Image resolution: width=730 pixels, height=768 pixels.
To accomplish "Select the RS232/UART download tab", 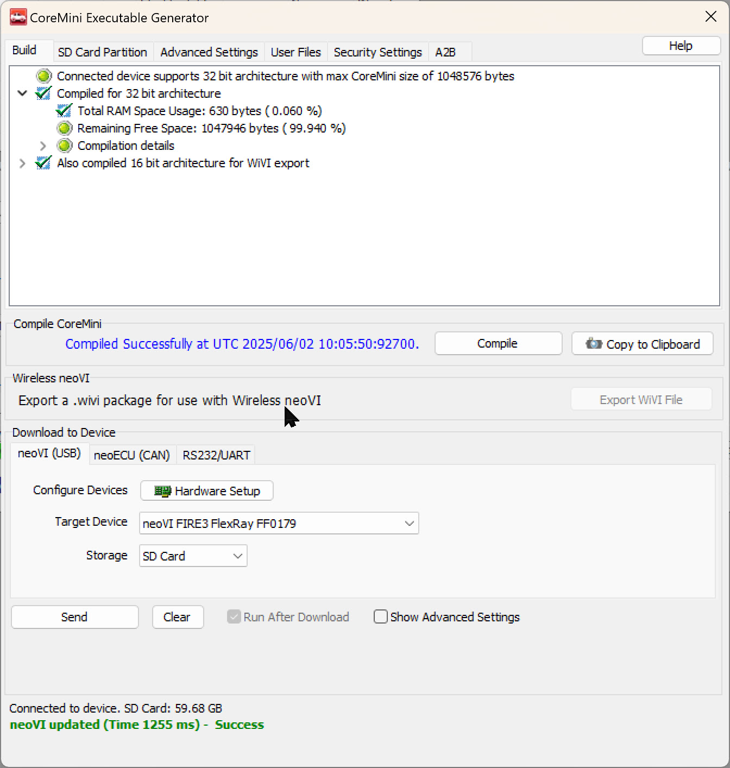I will [x=216, y=455].
